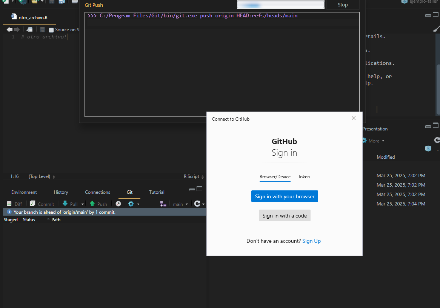Click the editor's Save document icon
This screenshot has height=308, width=440.
(x=42, y=29)
